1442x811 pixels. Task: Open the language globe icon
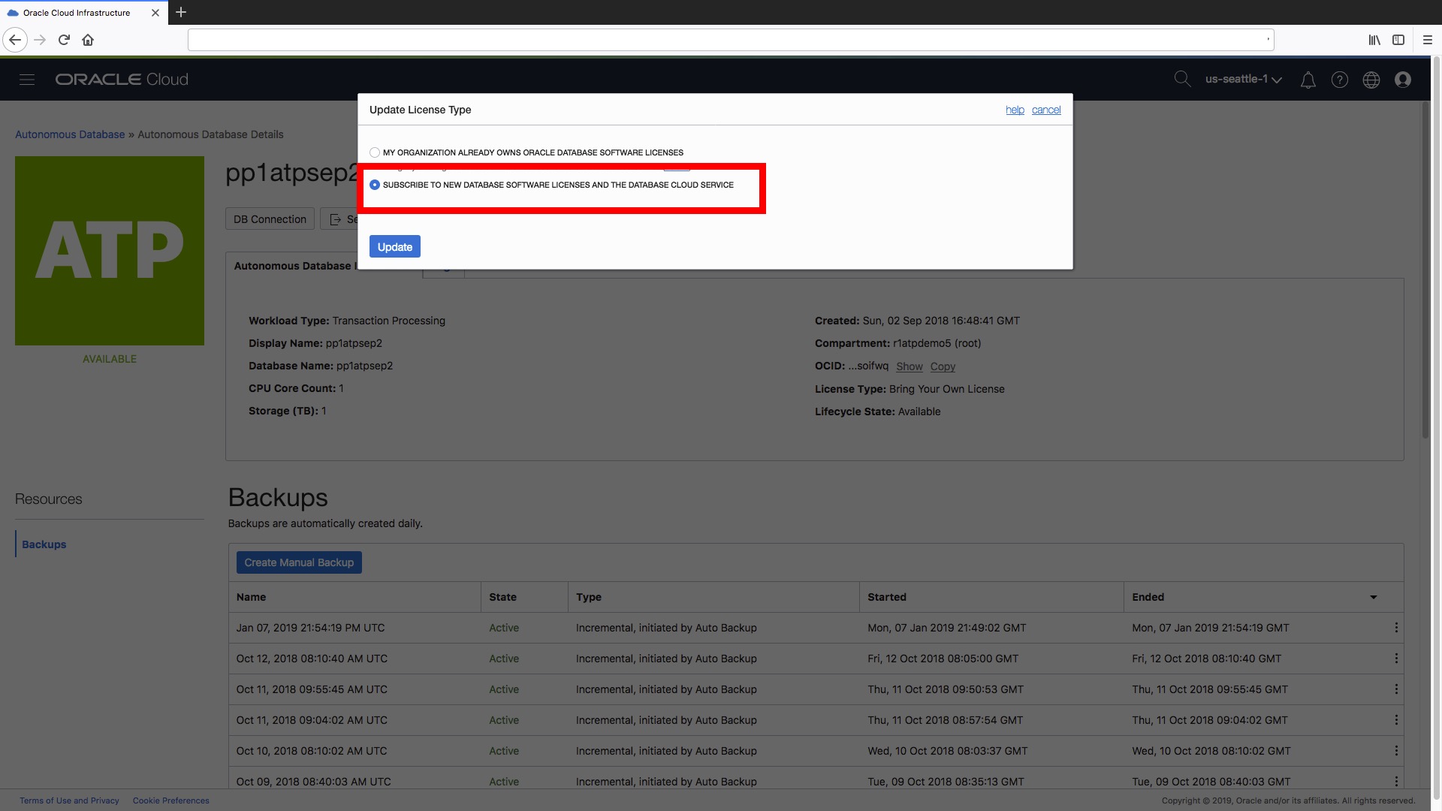[1371, 80]
